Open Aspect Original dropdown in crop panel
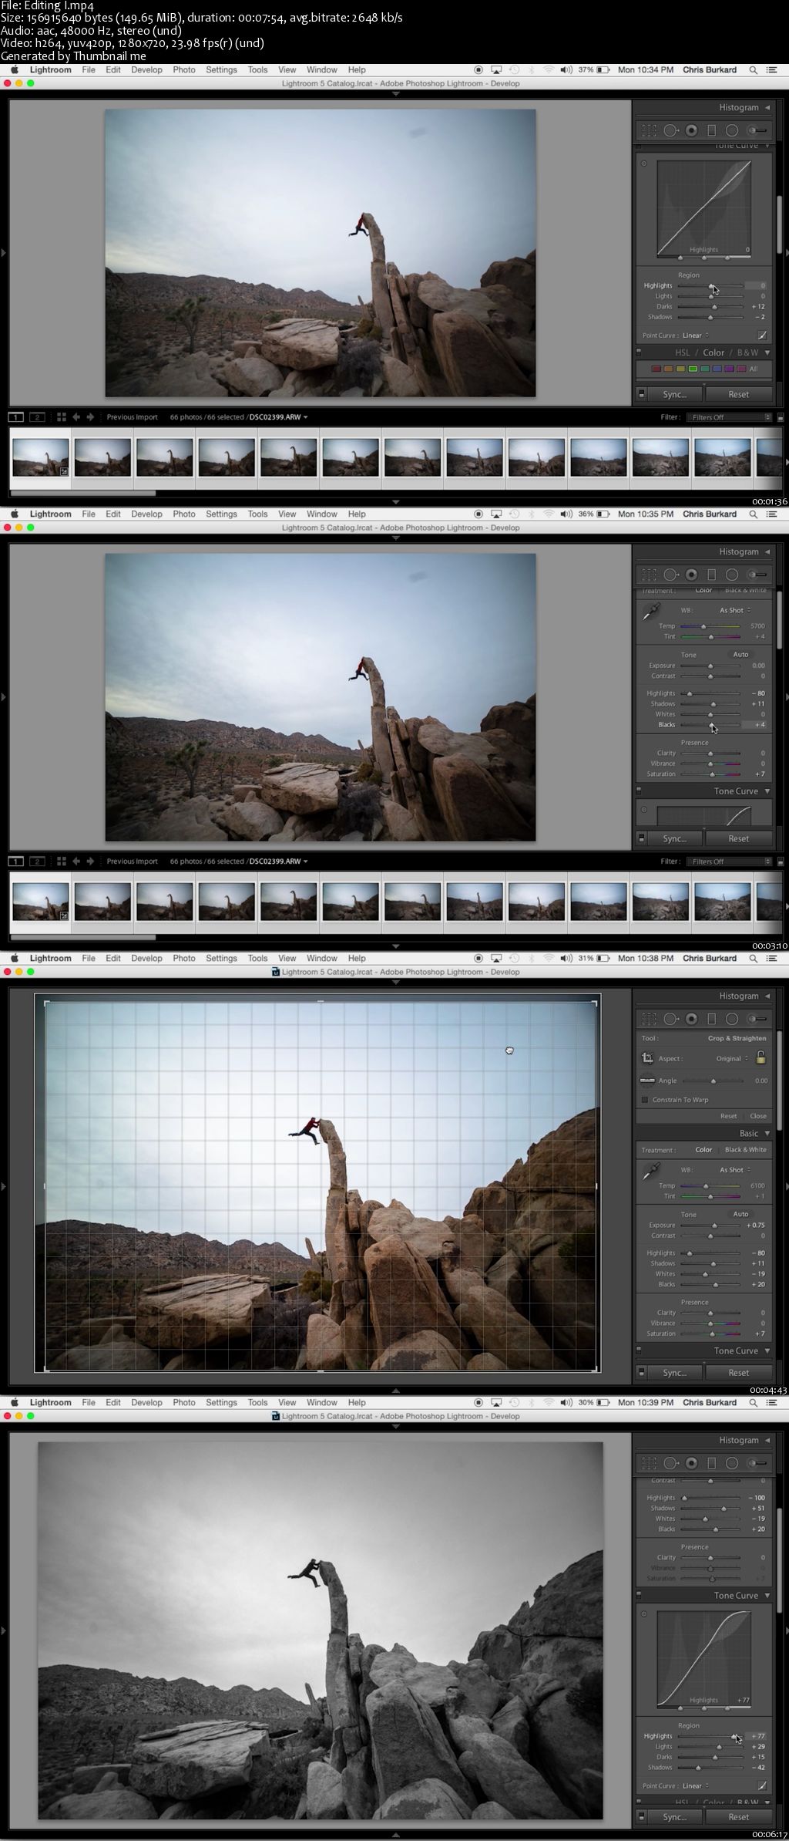This screenshot has width=789, height=1841. (x=732, y=1058)
